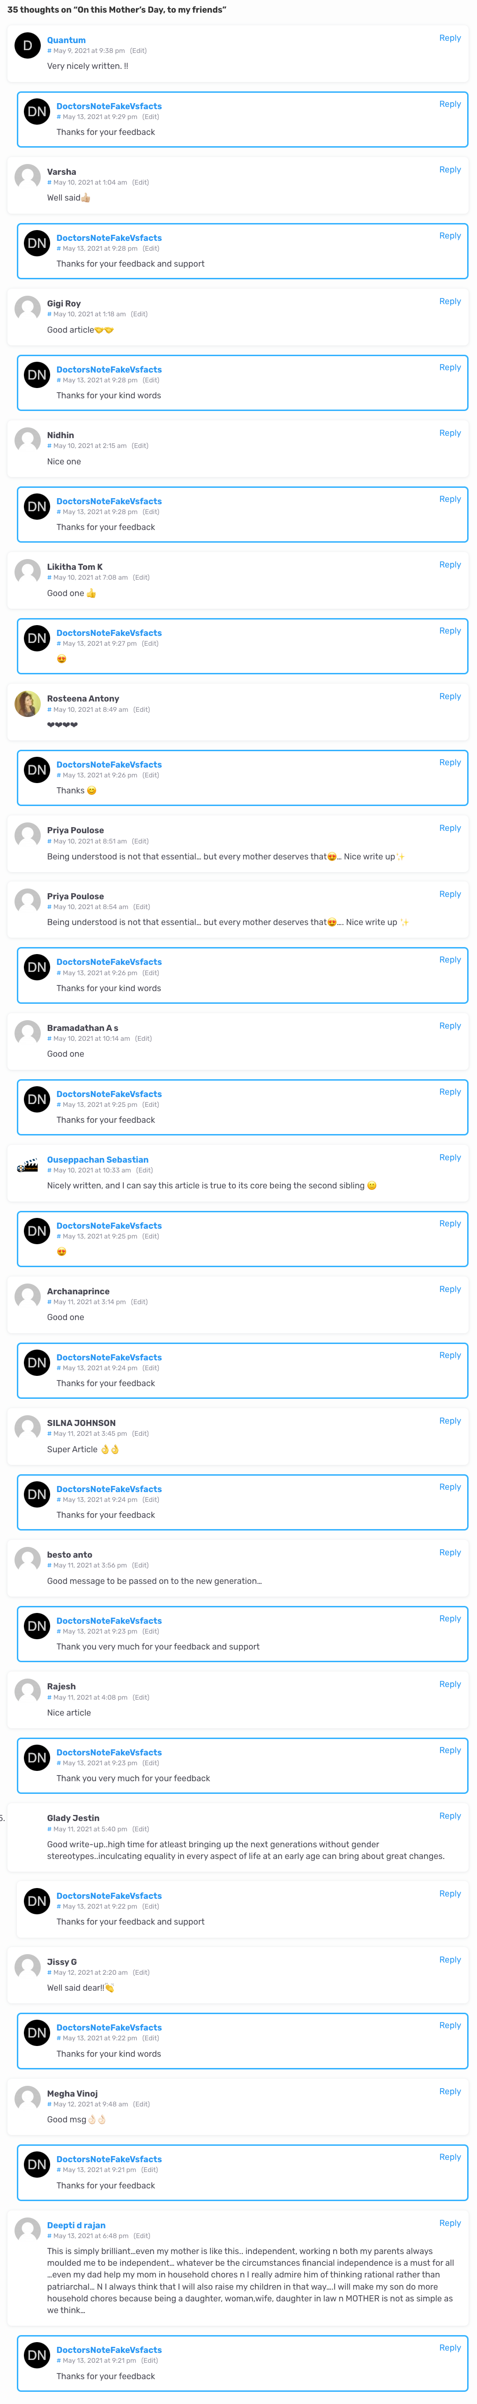Image resolution: width=477 pixels, height=2404 pixels.
Task: Click SILNA JOHNSON's default avatar
Action: pos(27,1428)
